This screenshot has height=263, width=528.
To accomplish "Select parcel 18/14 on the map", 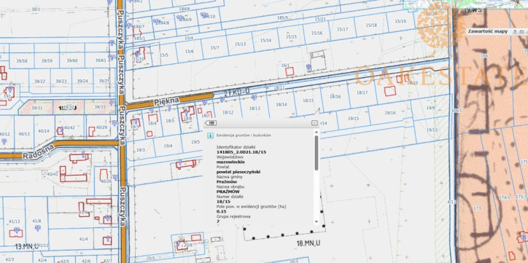I will (x=282, y=105).
